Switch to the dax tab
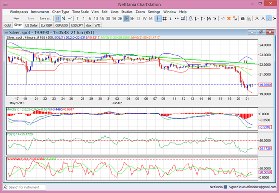The width and height of the screenshot is (279, 193). pyautogui.click(x=89, y=25)
